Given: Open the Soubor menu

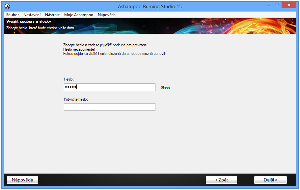Looking at the screenshot, I should coord(13,15).
